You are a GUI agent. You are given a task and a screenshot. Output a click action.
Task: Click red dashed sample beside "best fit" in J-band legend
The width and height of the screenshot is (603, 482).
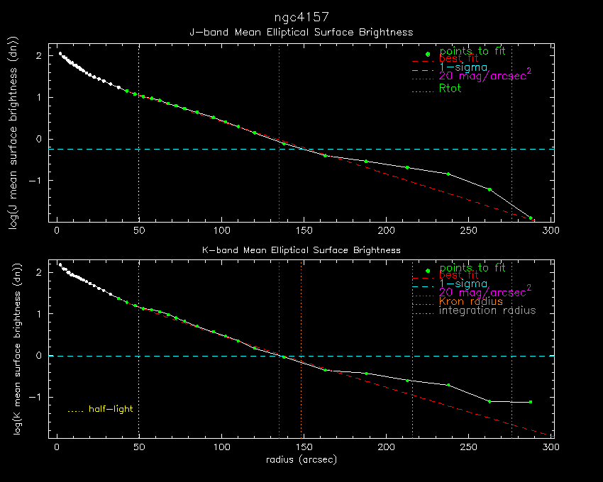click(x=422, y=62)
